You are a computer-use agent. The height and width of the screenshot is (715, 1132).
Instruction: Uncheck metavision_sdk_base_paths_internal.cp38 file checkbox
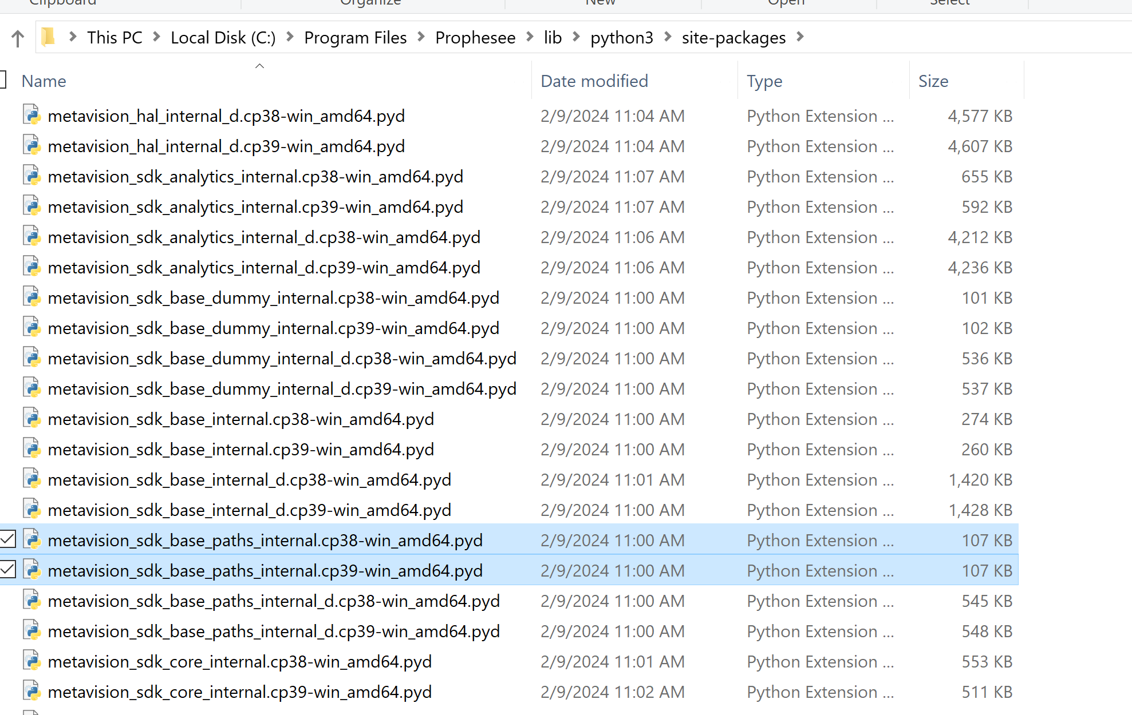(8, 539)
